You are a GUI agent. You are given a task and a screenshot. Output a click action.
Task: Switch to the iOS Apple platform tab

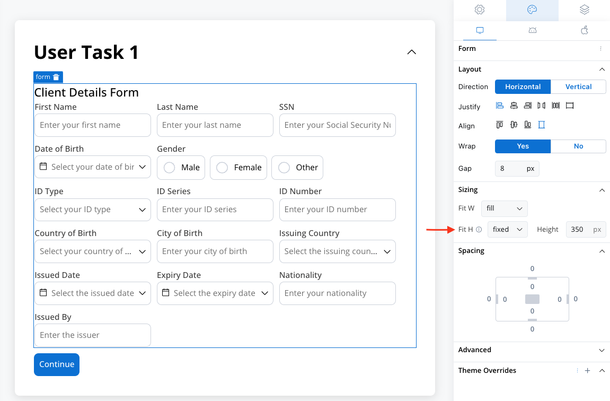[585, 30]
